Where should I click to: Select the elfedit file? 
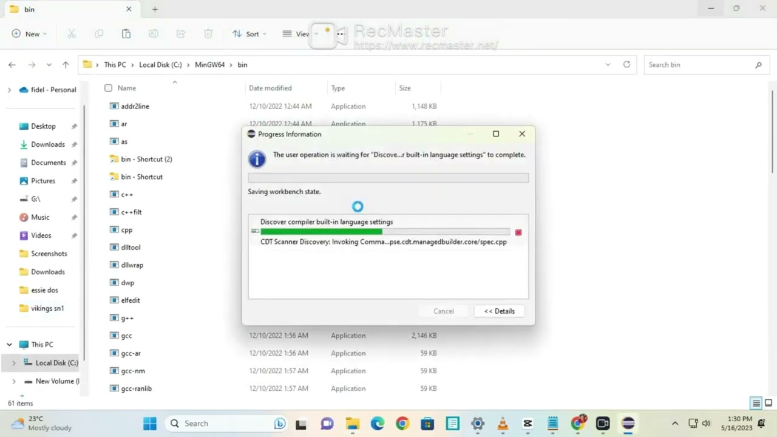pyautogui.click(x=131, y=300)
